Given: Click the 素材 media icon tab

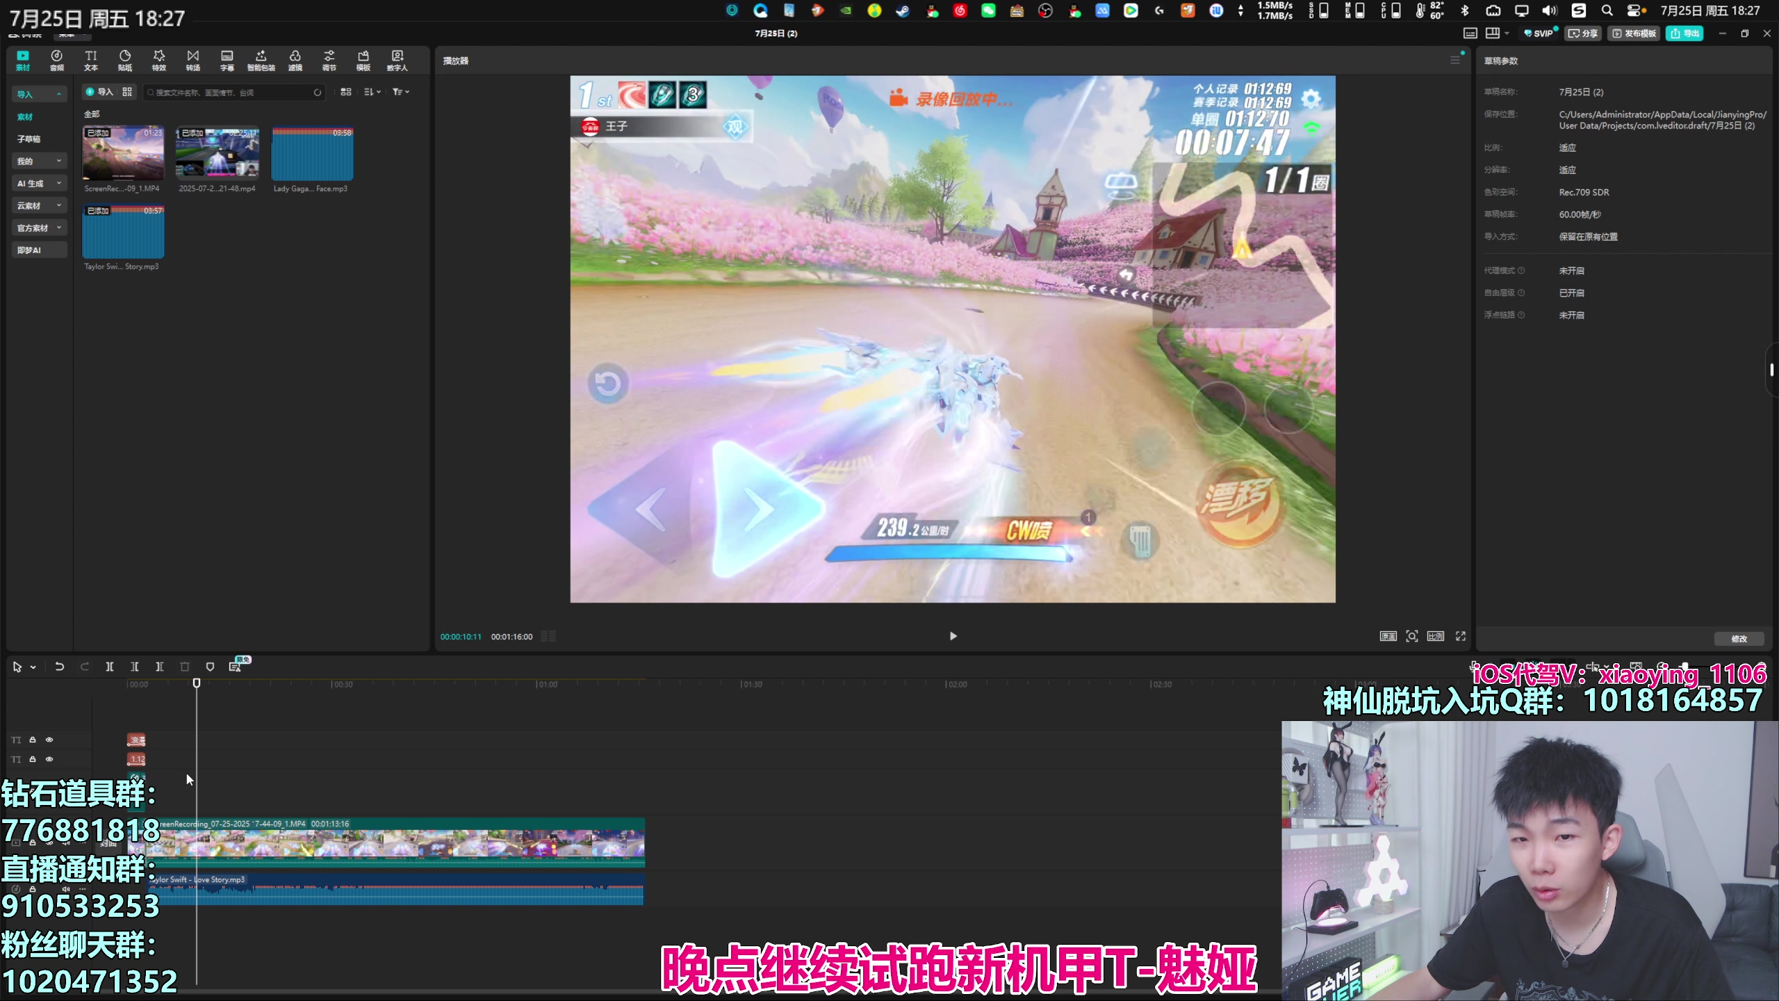Looking at the screenshot, I should 23,60.
